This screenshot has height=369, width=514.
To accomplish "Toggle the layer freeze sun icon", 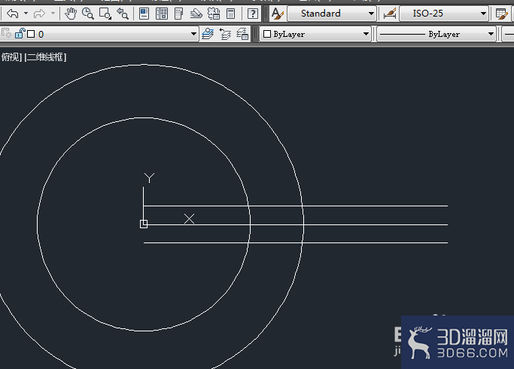I will tap(6, 33).
